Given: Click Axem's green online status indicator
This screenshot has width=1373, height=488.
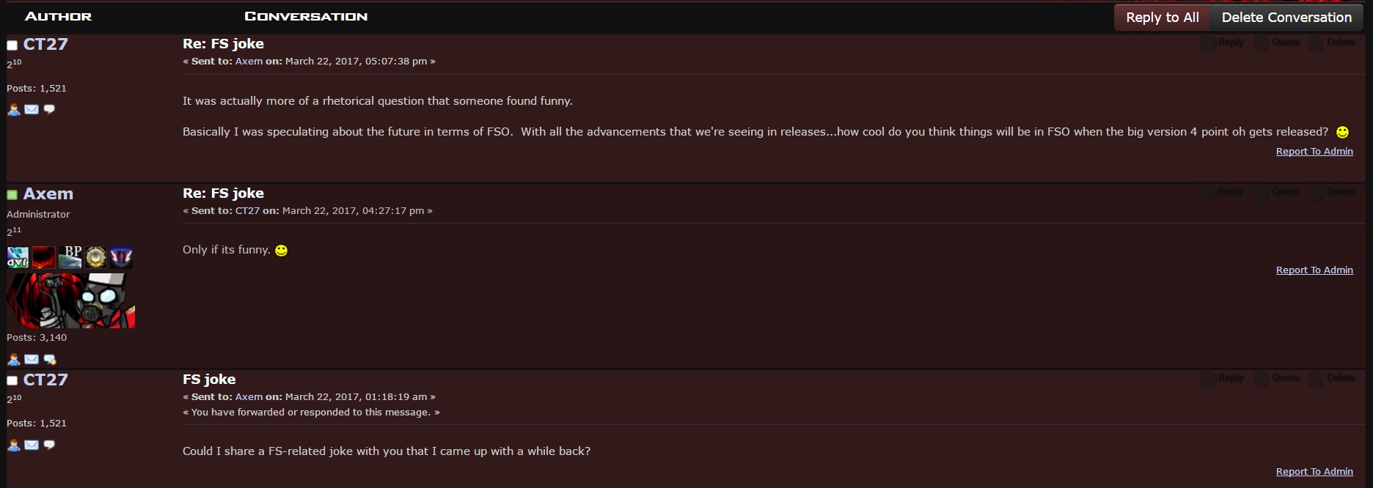Looking at the screenshot, I should point(12,195).
